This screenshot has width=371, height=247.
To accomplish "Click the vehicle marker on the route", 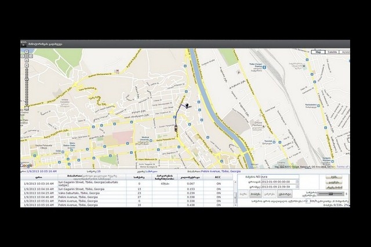I will click(176, 128).
